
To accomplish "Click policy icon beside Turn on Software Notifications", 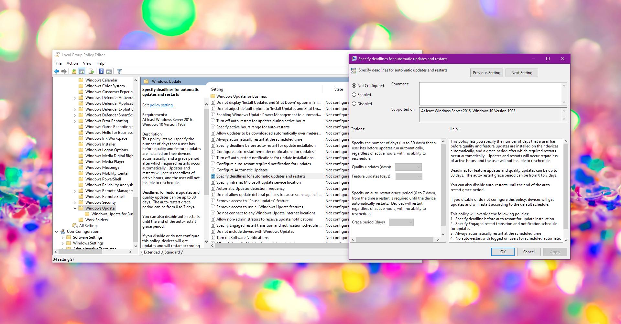I will (213, 238).
